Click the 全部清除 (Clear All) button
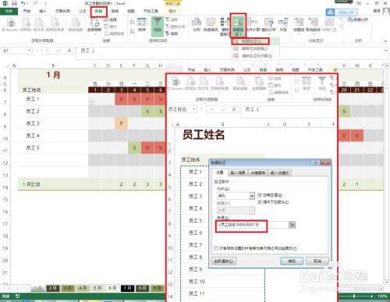The image size is (390, 302). 224,261
